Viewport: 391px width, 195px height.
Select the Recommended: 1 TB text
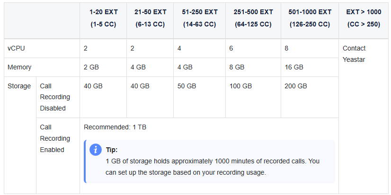pos(115,127)
